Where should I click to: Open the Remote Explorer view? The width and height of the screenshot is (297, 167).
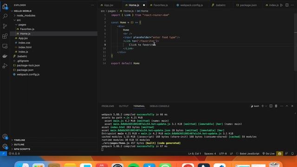[x=5, y=46]
